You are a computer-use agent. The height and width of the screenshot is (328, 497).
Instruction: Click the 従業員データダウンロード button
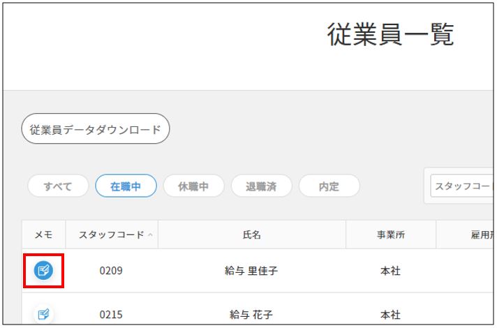(x=96, y=129)
